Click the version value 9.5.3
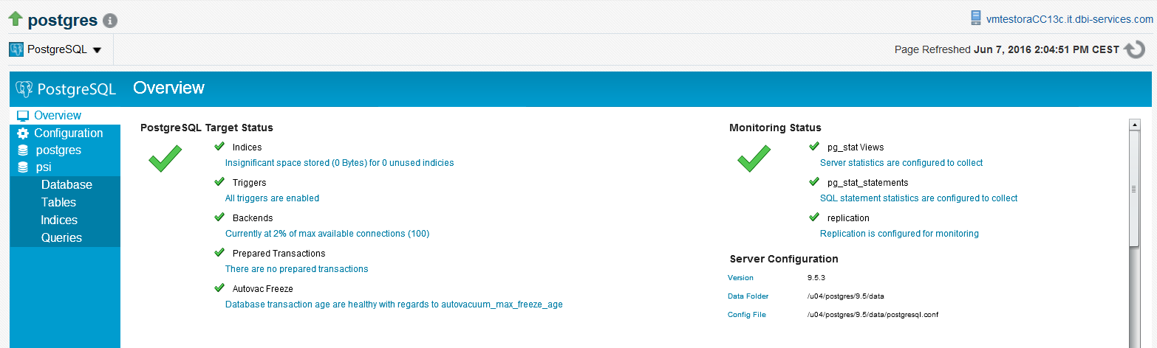This screenshot has width=1157, height=348. (816, 278)
